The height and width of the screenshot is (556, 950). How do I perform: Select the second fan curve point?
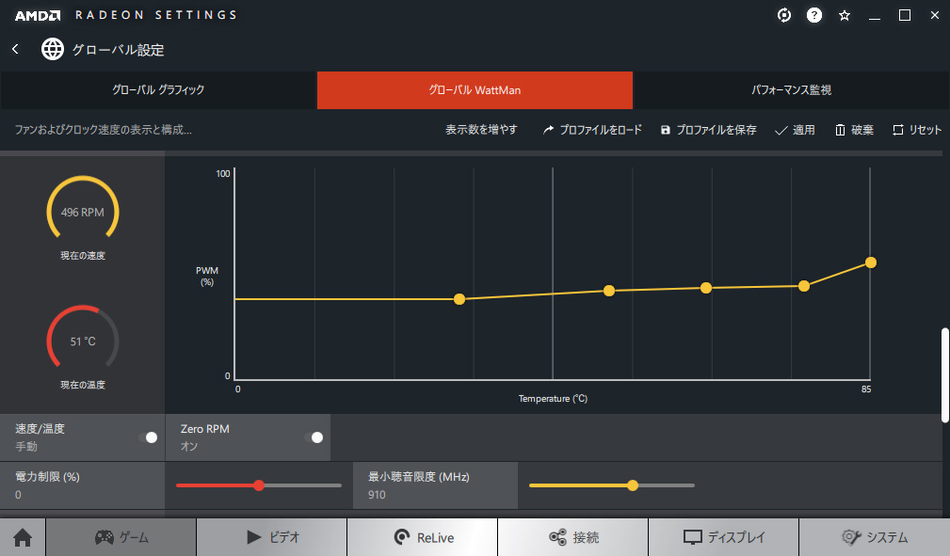[609, 291]
